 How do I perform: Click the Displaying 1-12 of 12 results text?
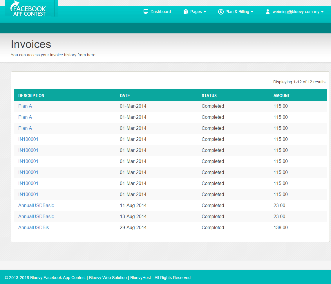tap(300, 82)
